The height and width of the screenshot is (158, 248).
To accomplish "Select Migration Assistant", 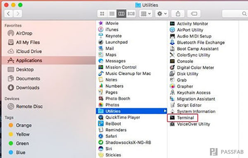I will click(193, 99).
